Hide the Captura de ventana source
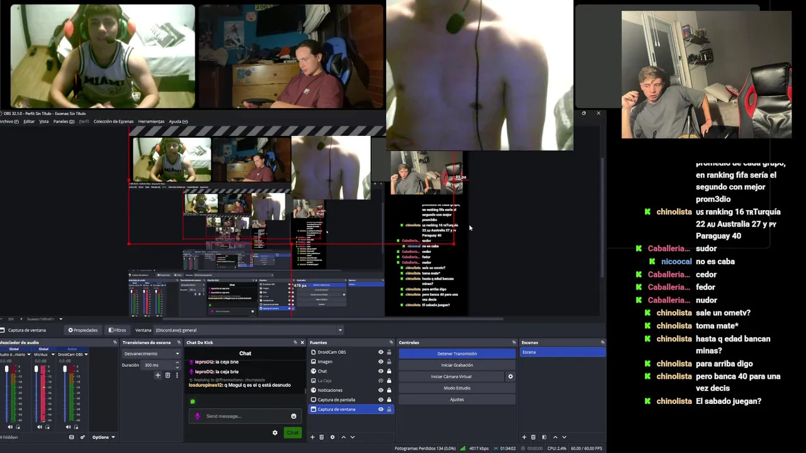Image resolution: width=806 pixels, height=453 pixels. pos(380,409)
